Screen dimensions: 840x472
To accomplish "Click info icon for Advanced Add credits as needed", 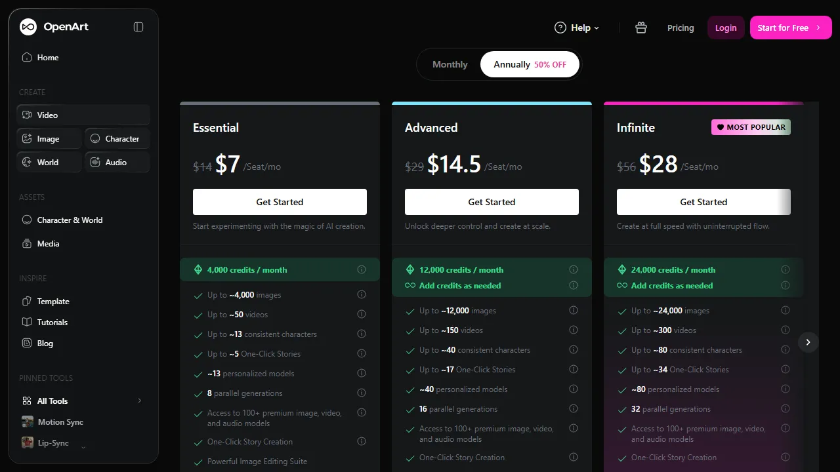I will click(574, 285).
